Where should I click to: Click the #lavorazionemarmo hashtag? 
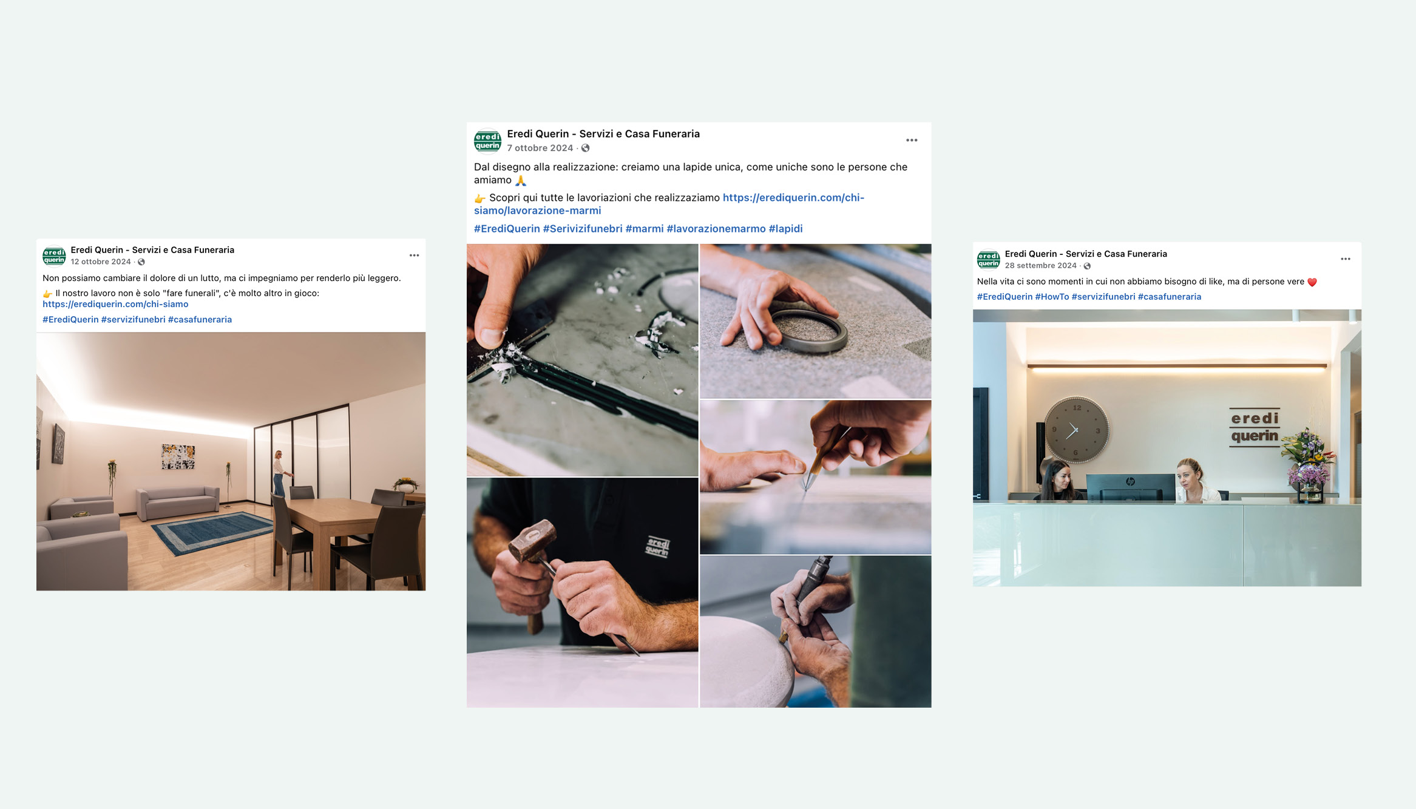point(716,229)
